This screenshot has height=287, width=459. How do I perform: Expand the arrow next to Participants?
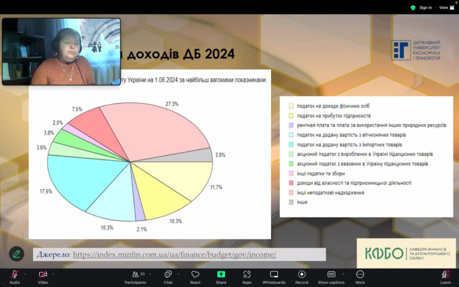[x=151, y=274]
